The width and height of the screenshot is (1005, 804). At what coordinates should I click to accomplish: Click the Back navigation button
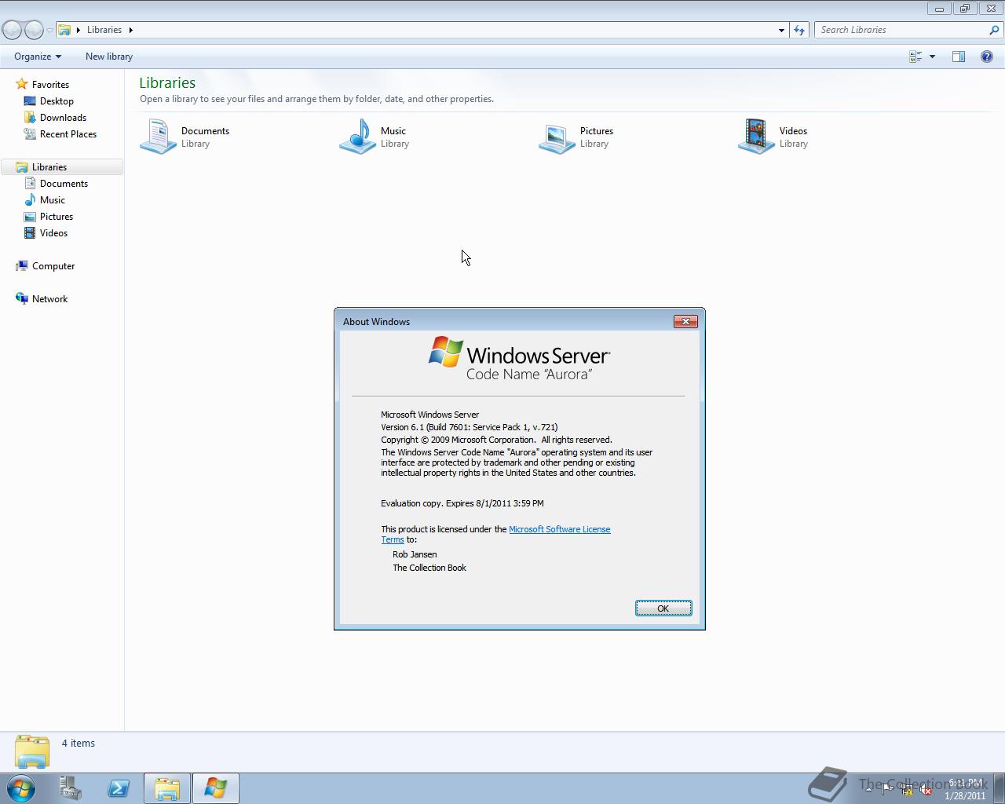12,30
